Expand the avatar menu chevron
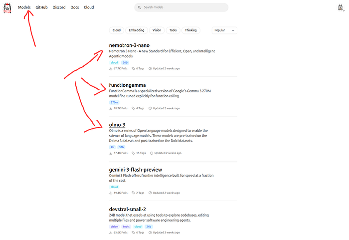Viewport: 349px width, 240px height. pyautogui.click(x=344, y=10)
